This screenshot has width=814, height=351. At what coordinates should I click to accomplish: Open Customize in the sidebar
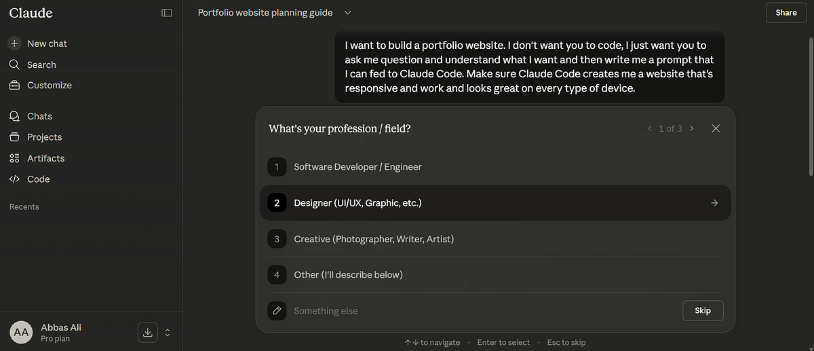(x=50, y=86)
